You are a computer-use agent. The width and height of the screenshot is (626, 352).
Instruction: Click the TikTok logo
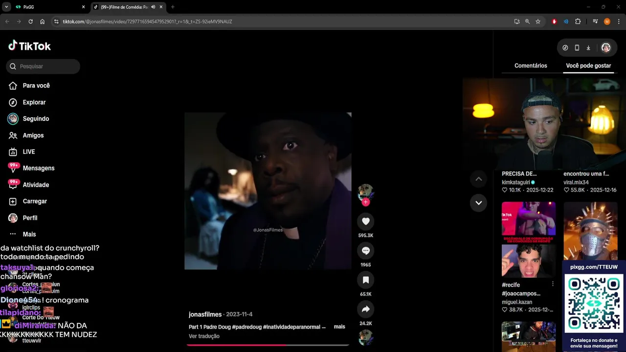click(29, 46)
